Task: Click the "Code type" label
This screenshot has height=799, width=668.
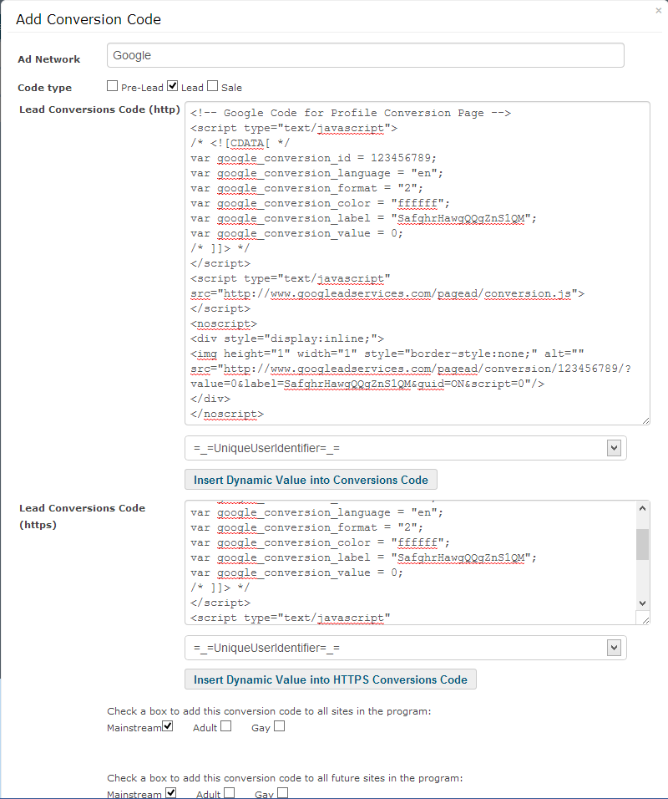Action: click(x=45, y=88)
